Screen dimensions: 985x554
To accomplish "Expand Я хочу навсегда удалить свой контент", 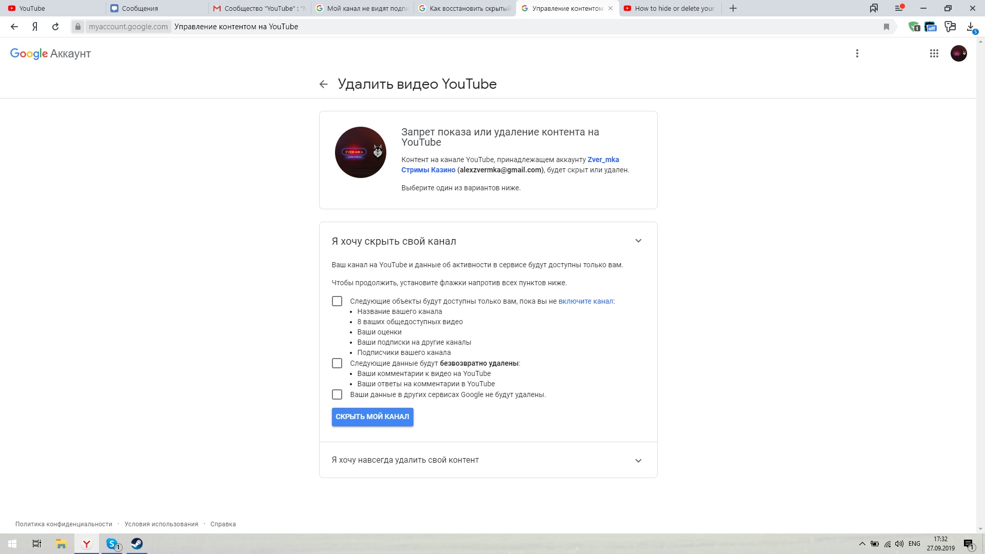I will [638, 461].
